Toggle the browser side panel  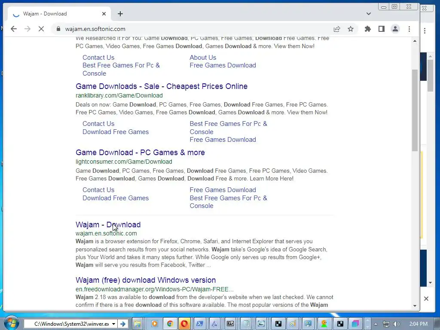coord(382,29)
